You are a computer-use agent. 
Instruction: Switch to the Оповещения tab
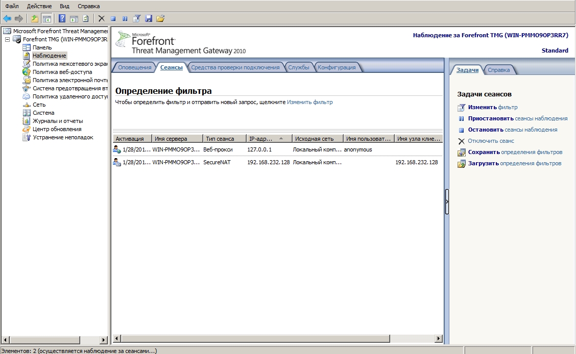pyautogui.click(x=134, y=67)
